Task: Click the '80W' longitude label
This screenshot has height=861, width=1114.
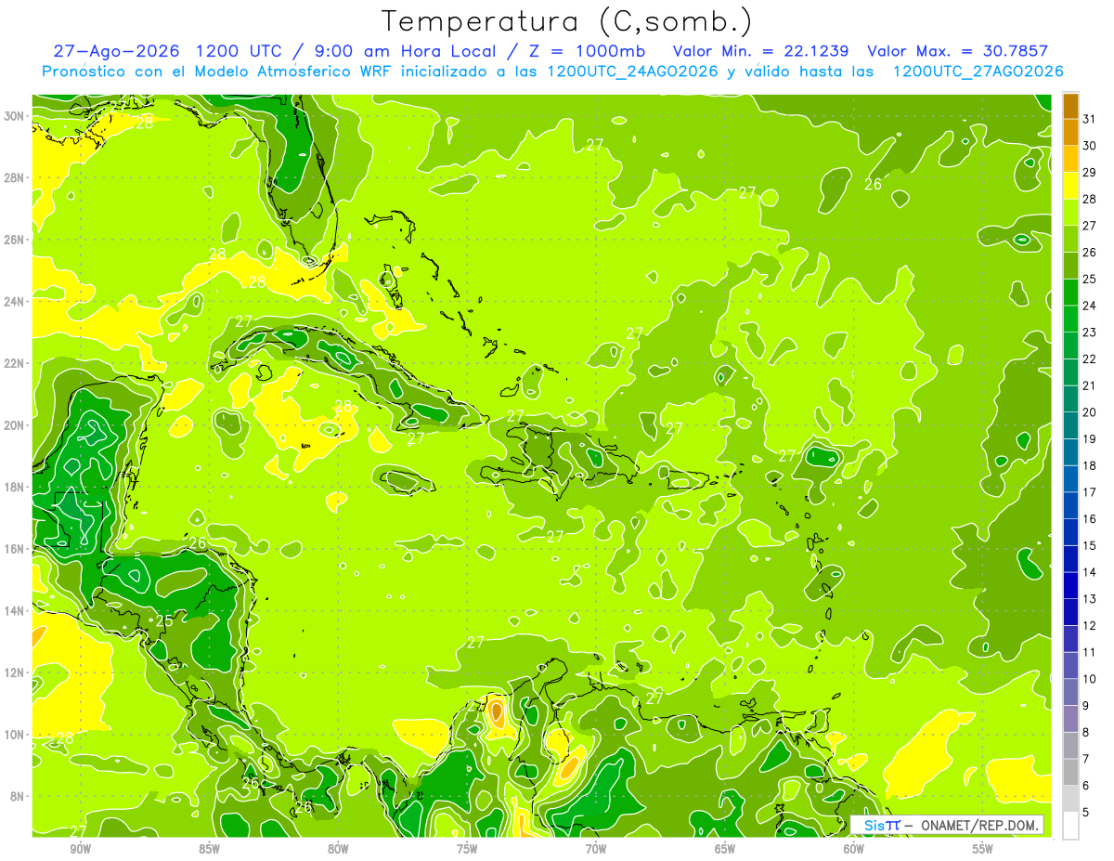Action: click(x=338, y=849)
